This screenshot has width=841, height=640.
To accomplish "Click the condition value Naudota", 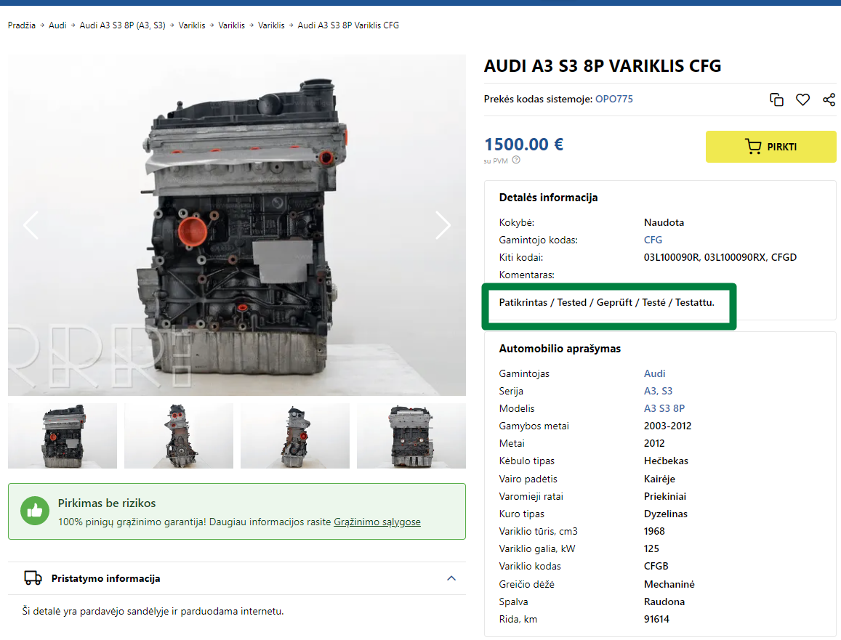I will point(664,222).
